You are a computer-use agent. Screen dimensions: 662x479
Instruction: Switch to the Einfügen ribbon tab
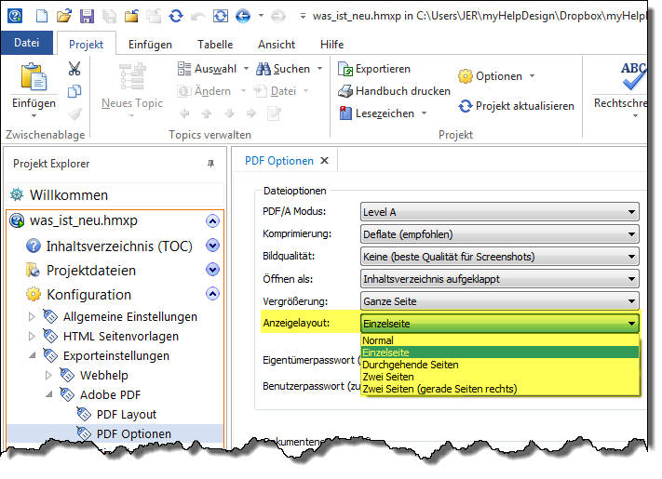click(x=150, y=44)
